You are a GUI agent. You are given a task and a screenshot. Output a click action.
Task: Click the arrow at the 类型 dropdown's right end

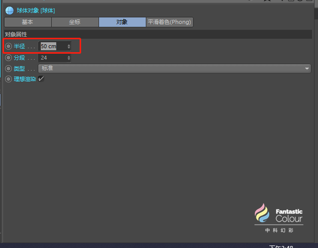point(307,69)
